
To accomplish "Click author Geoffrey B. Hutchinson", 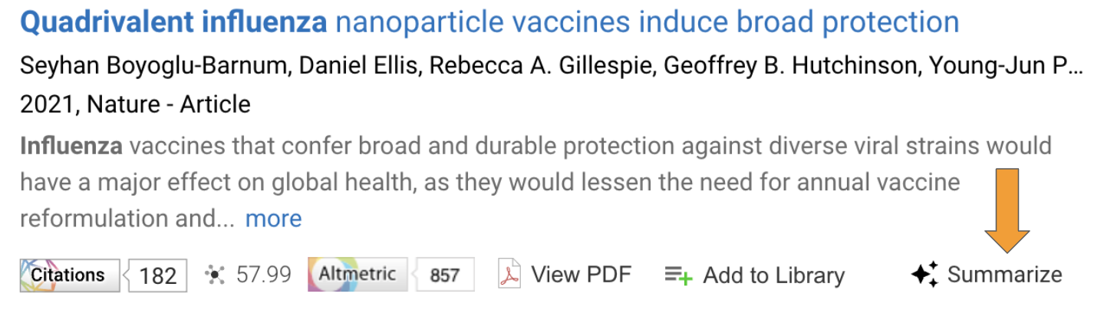I will pyautogui.click(x=789, y=66).
